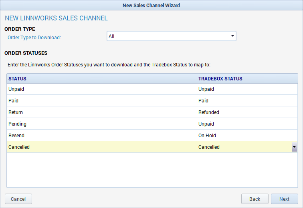Screen dimensions: 303x208
Task: Expand the Cancelled row Tradebox Status dropdown arrow
Action: (x=294, y=147)
